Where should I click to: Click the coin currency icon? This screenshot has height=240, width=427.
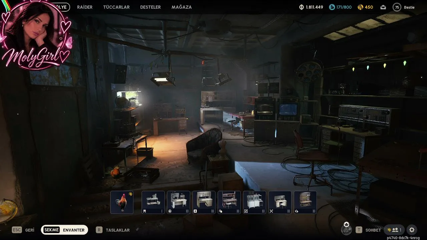point(302,7)
